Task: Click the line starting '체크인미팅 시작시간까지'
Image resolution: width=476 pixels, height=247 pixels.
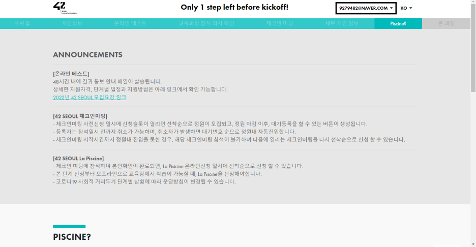Action: click(x=229, y=140)
